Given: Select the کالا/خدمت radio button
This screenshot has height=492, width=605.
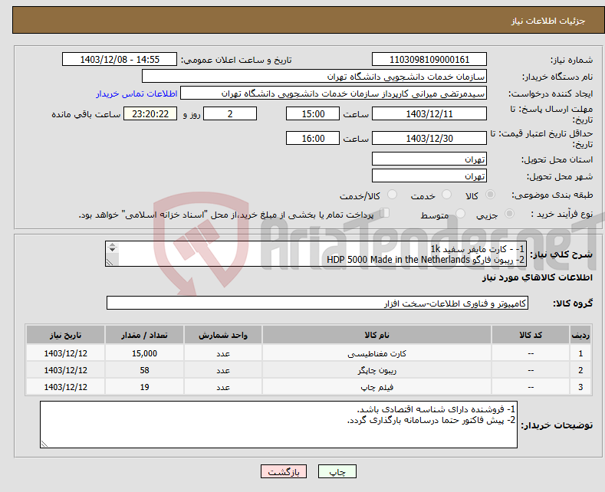Looking at the screenshot, I should [392, 195].
